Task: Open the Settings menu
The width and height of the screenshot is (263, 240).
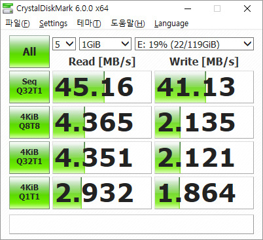Action: pos(53,24)
